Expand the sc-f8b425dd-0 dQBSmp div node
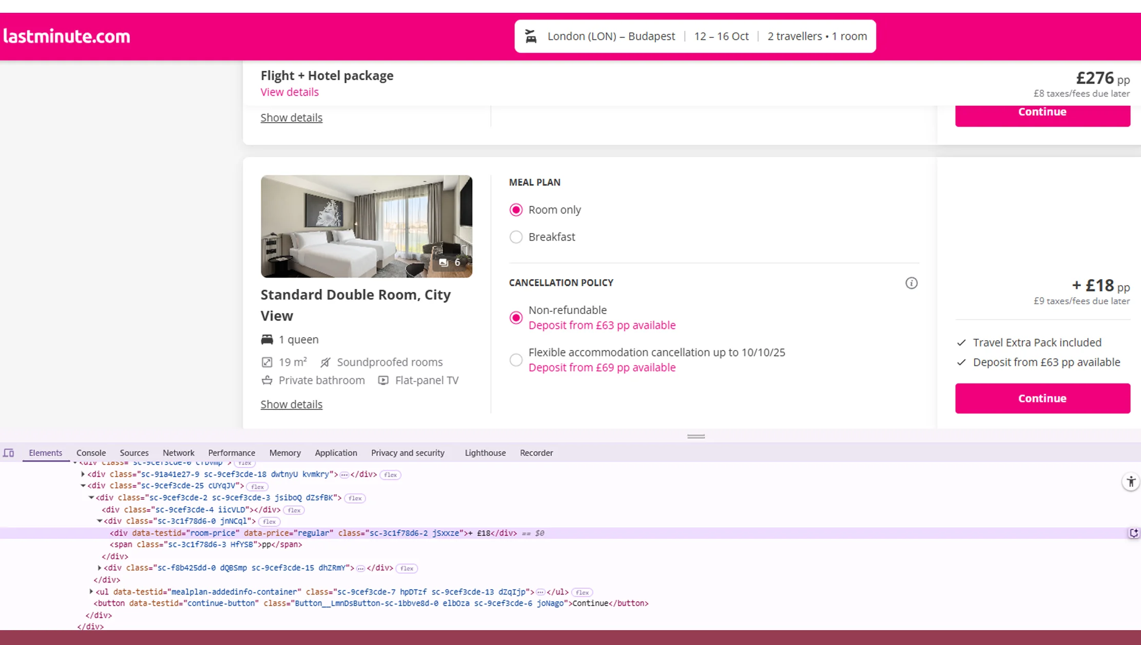1141x645 pixels. click(x=99, y=568)
